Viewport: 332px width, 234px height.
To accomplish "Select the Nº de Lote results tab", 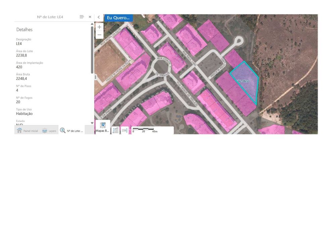I will 72,131.
